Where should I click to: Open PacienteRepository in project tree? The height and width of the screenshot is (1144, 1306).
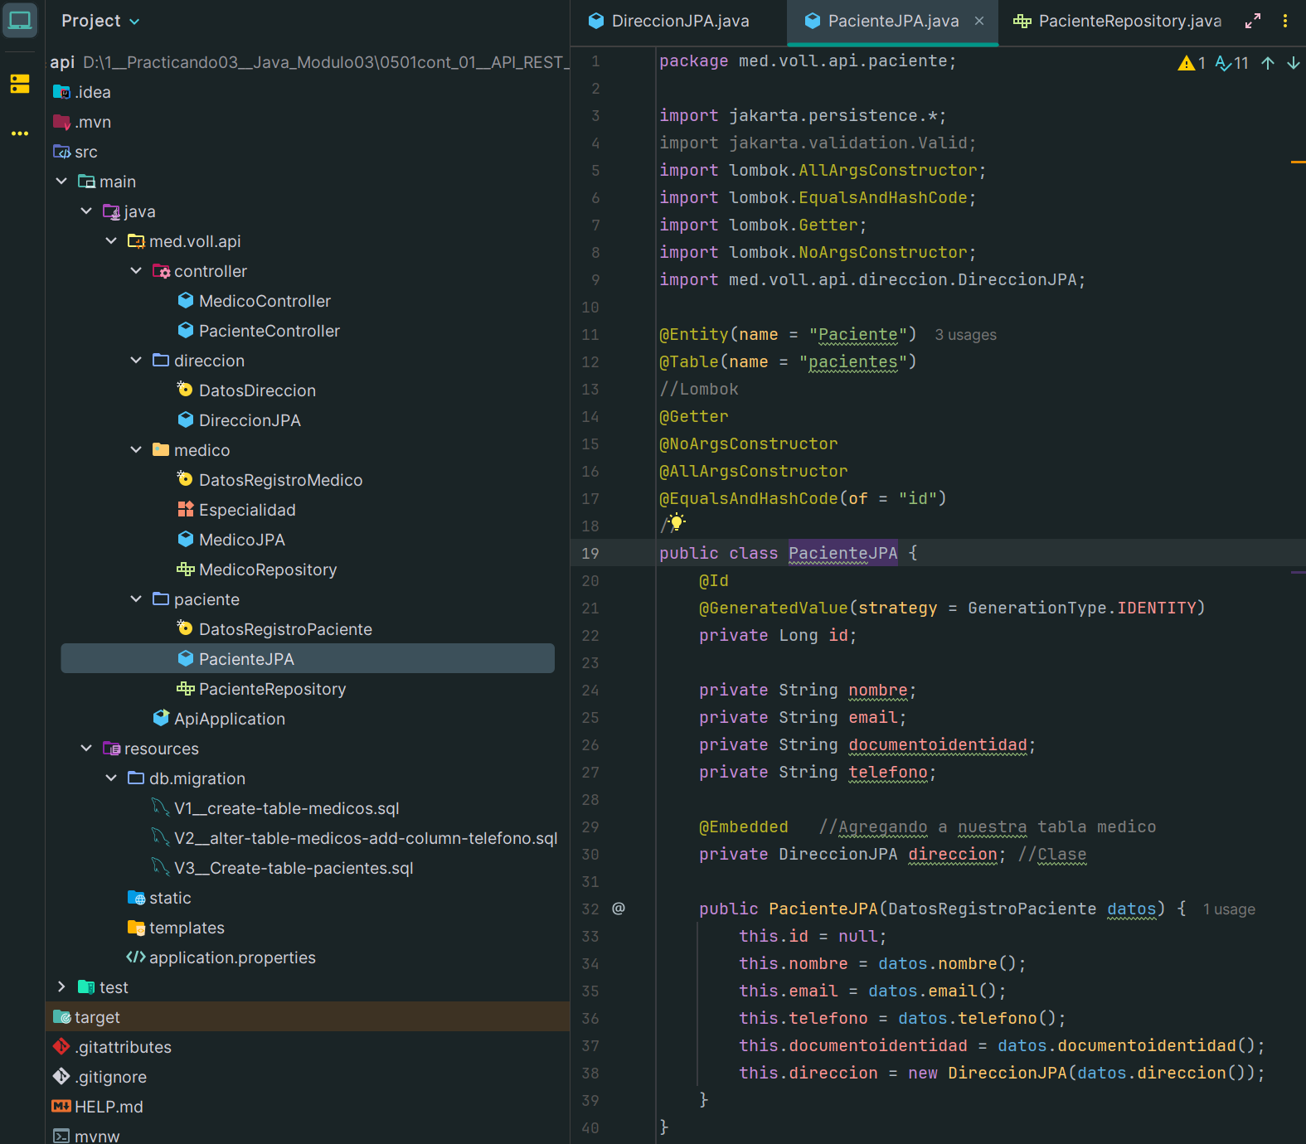(261, 689)
